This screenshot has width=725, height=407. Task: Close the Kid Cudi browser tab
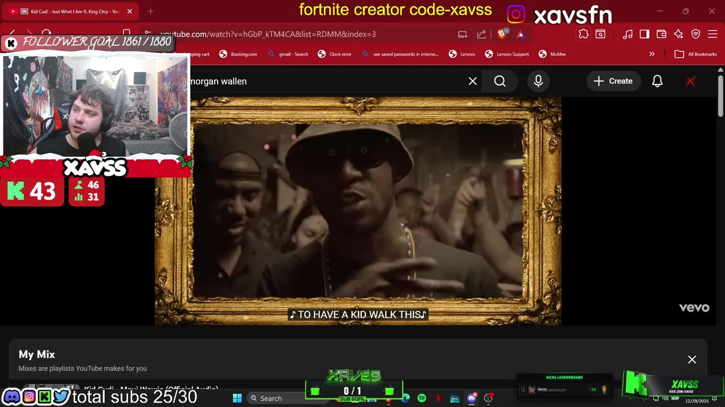[x=130, y=11]
